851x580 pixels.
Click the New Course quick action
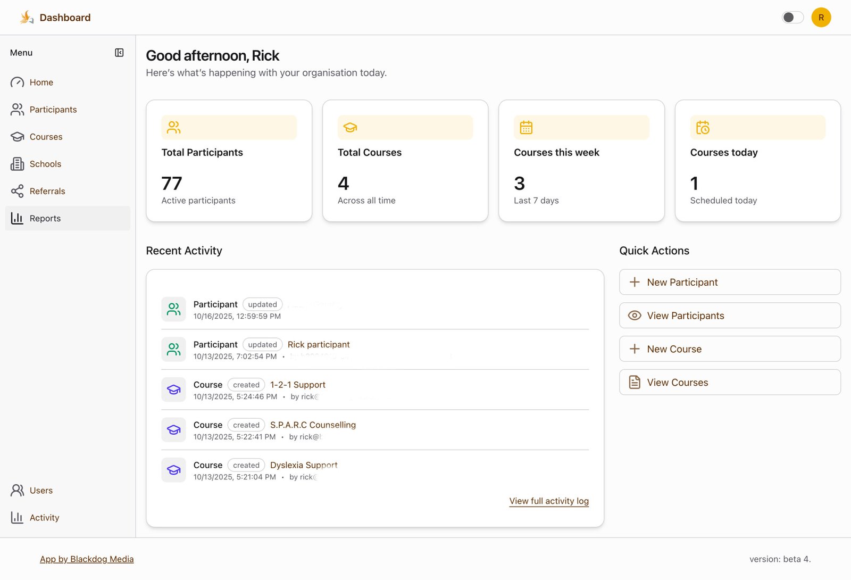click(x=729, y=349)
